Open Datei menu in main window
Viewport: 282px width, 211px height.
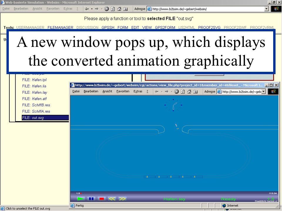click(x=6, y=8)
